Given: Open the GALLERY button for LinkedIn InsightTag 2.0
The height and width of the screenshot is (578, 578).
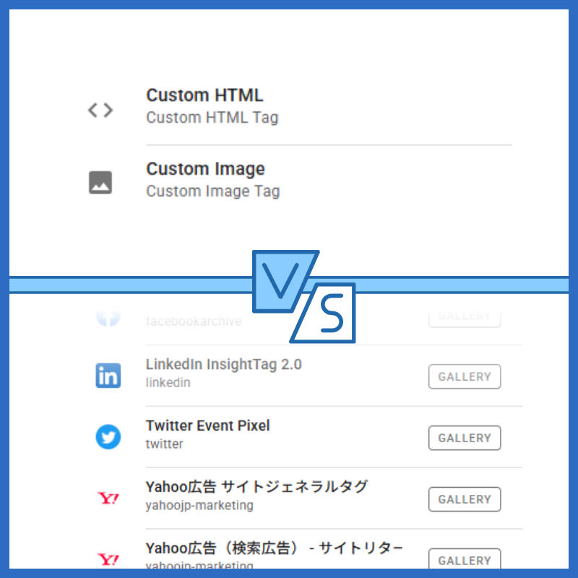Looking at the screenshot, I should coord(465,376).
